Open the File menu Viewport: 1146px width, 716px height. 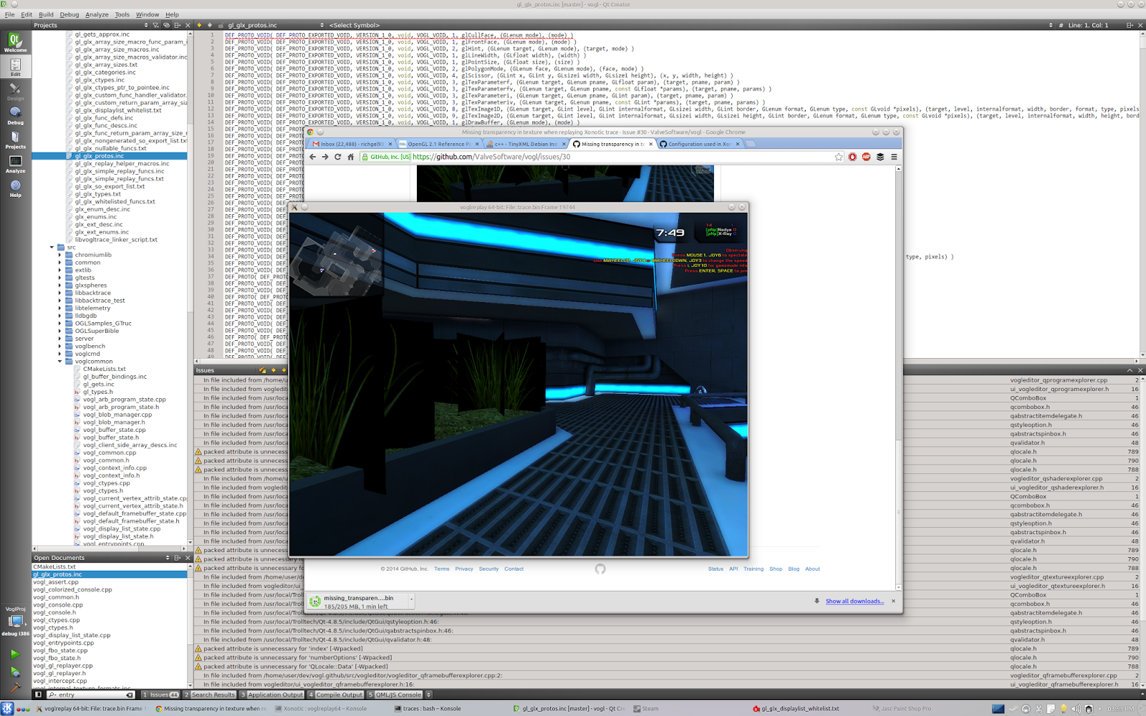pos(9,14)
